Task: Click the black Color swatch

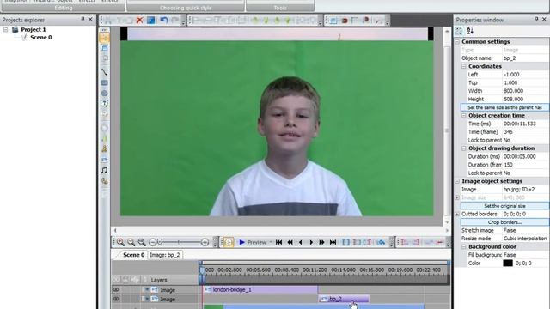Action: pos(508,264)
